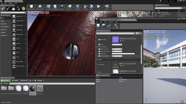
Task: Click the Build toolbar icon
Action: (x=91, y=7)
